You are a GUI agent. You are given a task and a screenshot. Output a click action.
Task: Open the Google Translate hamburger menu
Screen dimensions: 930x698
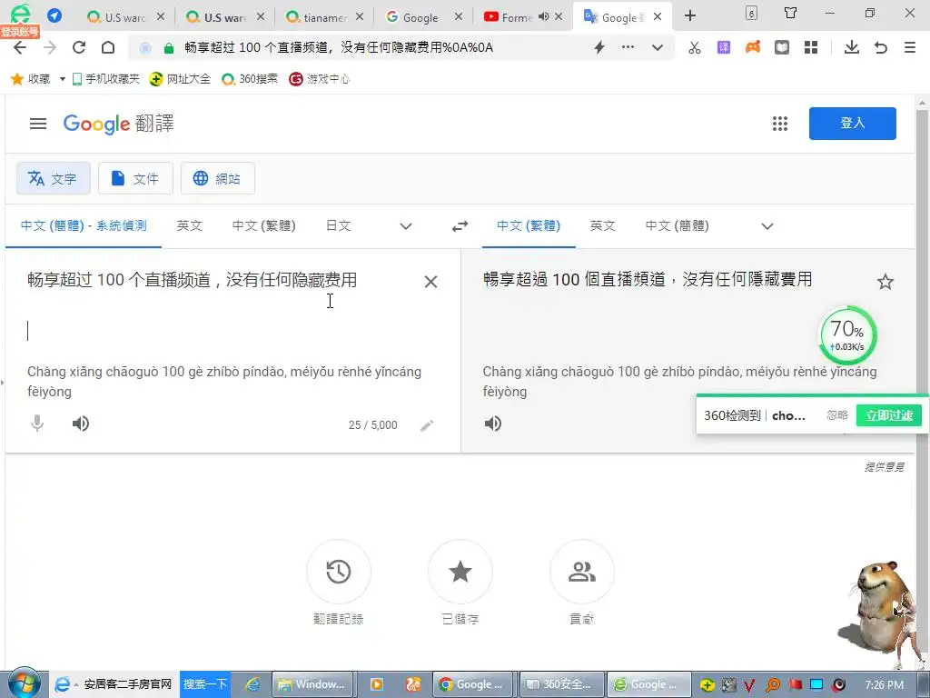pyautogui.click(x=38, y=124)
